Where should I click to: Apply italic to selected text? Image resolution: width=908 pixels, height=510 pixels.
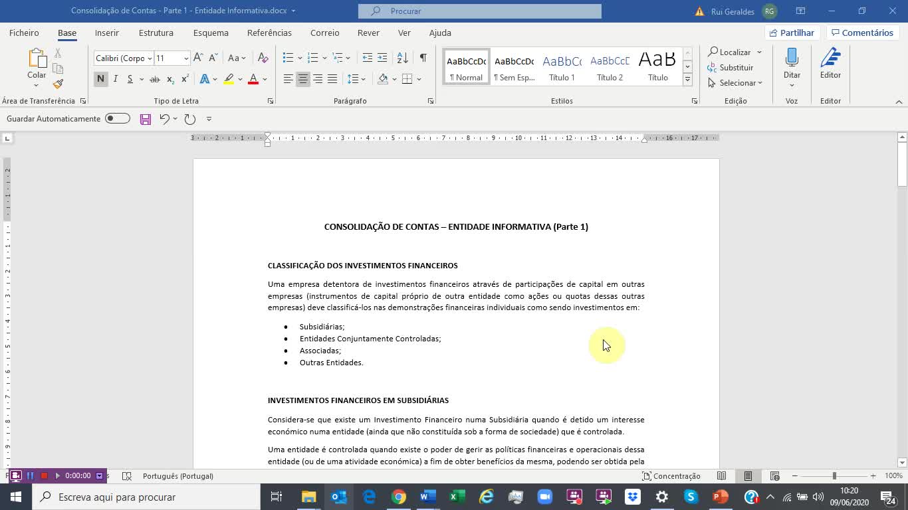pos(114,78)
